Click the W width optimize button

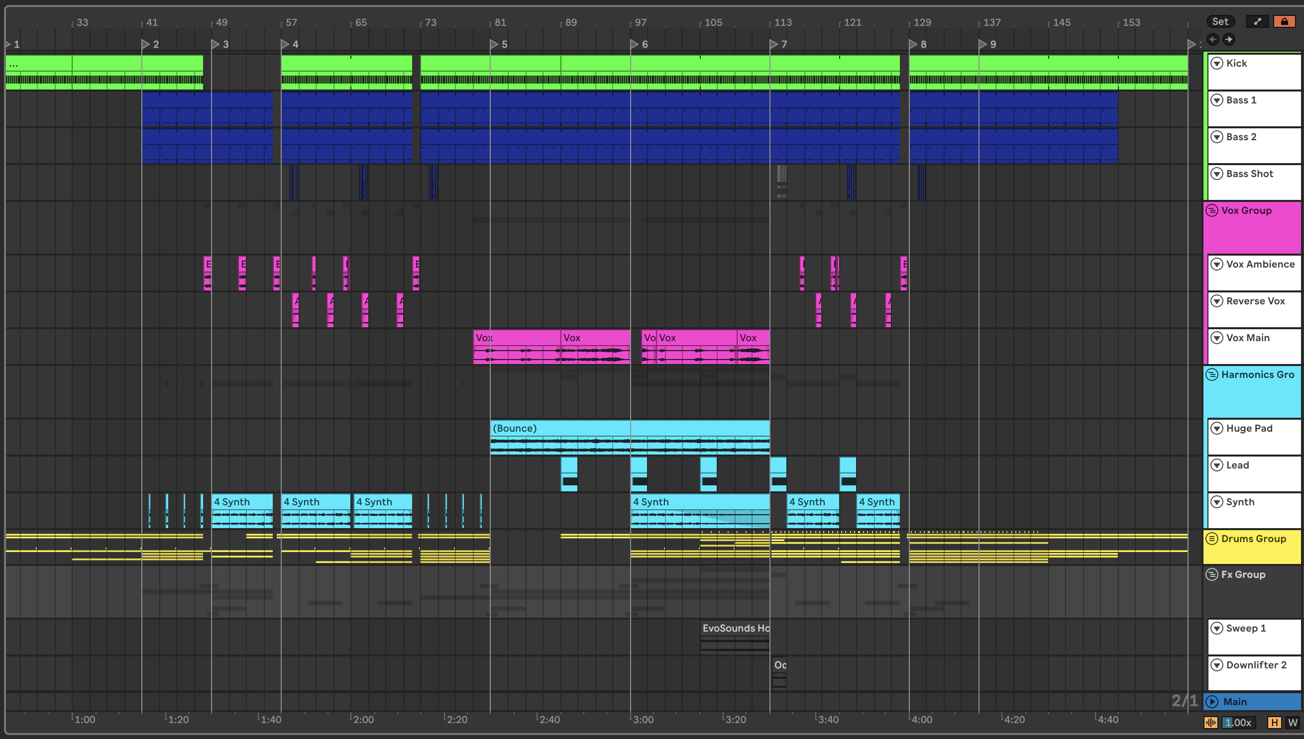(1293, 723)
